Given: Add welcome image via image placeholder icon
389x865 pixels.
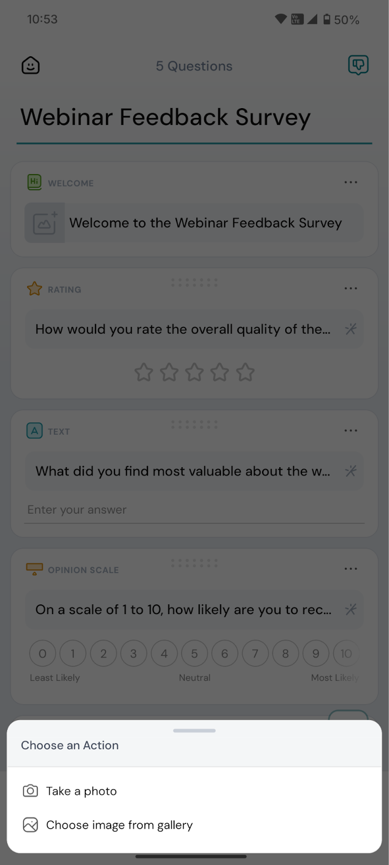Looking at the screenshot, I should (x=45, y=223).
